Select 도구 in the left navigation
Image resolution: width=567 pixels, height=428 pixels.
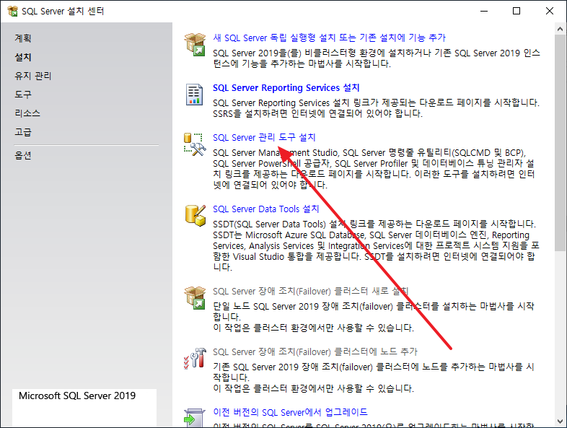[x=23, y=95]
